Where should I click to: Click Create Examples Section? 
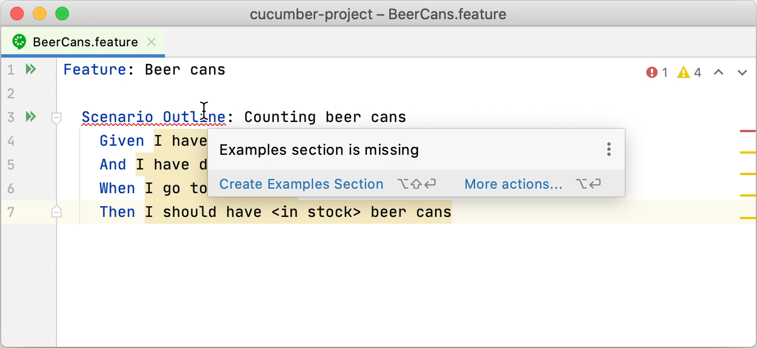(x=301, y=184)
